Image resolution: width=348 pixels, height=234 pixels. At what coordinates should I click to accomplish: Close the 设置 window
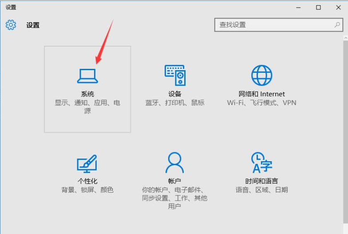(x=338, y=8)
